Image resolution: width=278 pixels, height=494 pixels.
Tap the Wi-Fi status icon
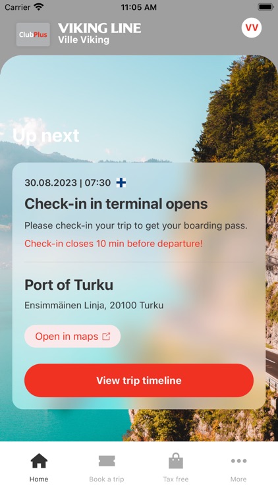(x=38, y=7)
